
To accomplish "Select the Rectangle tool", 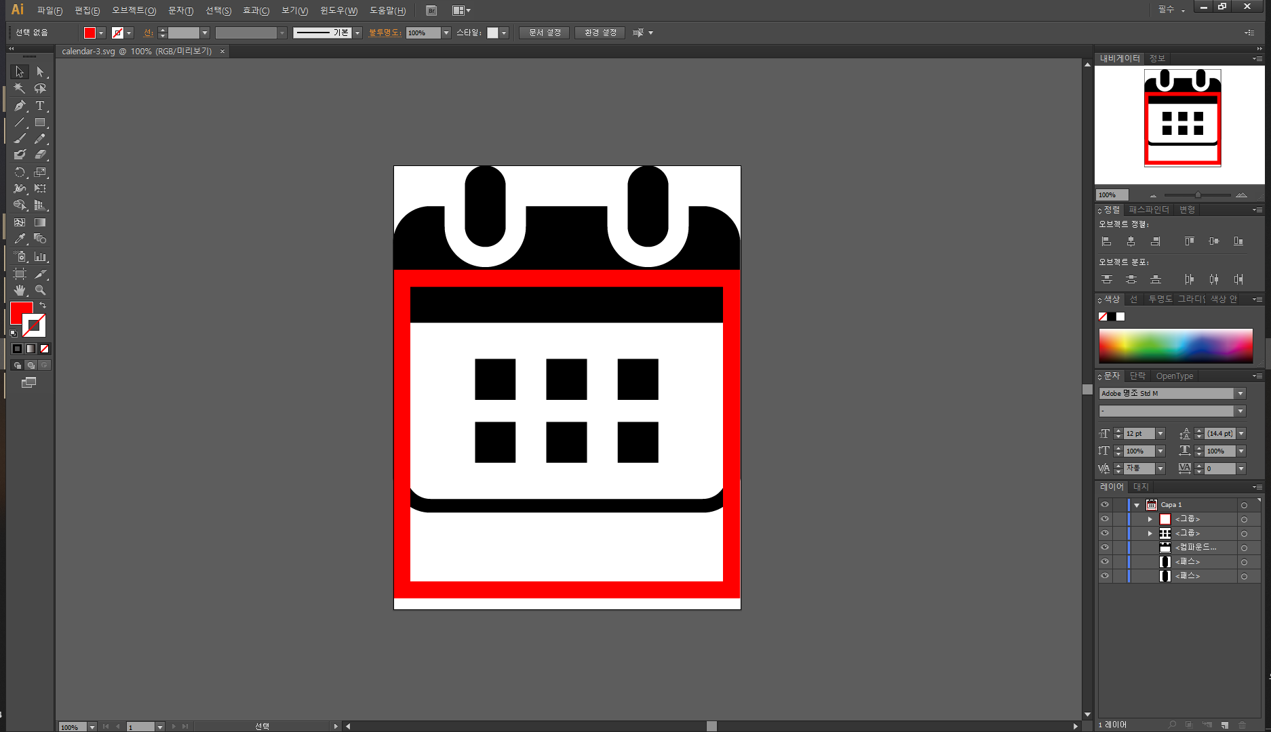I will pos(40,123).
